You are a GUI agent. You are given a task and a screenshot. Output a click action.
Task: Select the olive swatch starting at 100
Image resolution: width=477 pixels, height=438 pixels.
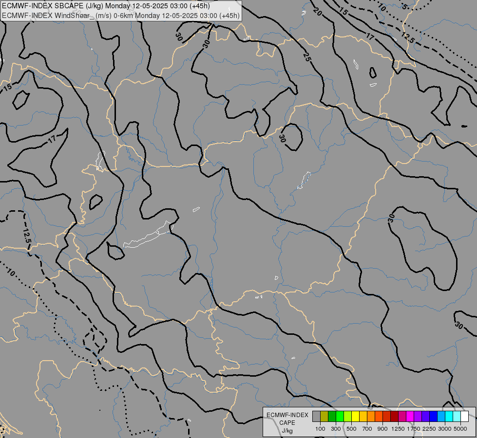point(324,416)
